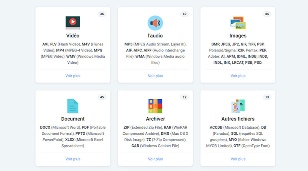Image resolution: width=308 pixels, height=171 pixels.
Task: Expand Voir plus under Images
Action: (238, 76)
